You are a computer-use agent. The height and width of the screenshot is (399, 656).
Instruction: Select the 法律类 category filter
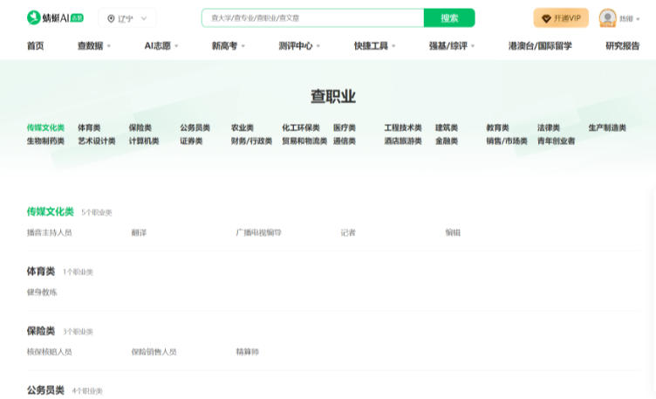pyautogui.click(x=549, y=127)
